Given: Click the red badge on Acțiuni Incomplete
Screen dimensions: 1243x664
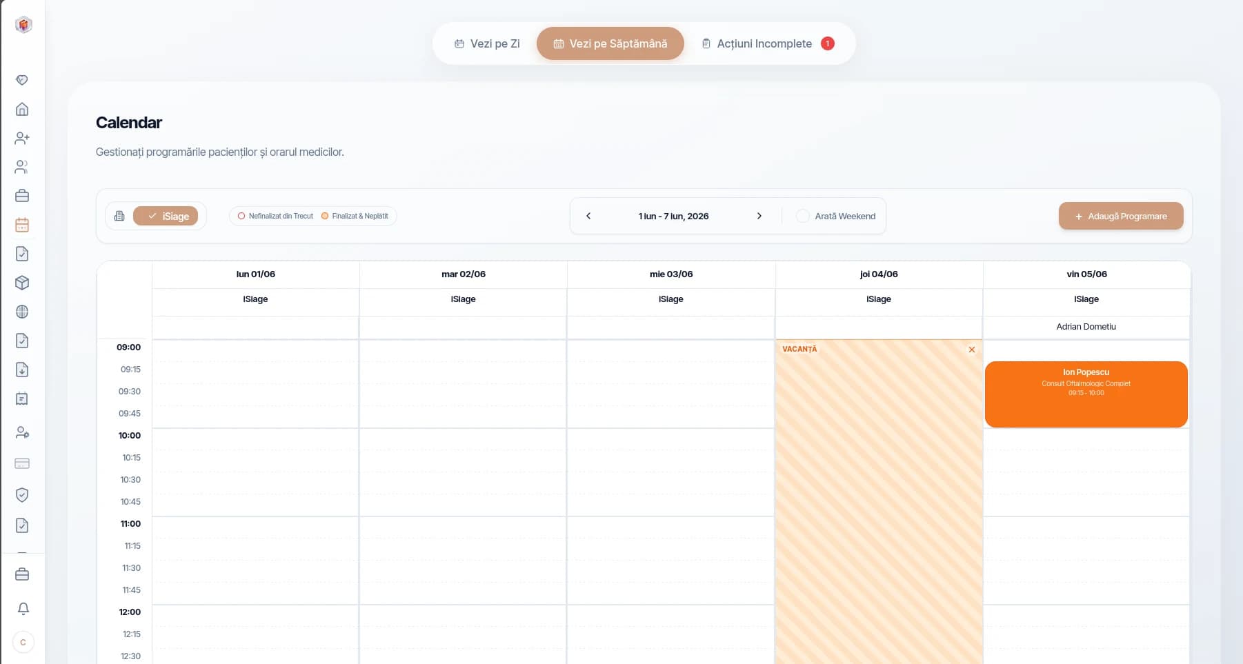Looking at the screenshot, I should 828,43.
